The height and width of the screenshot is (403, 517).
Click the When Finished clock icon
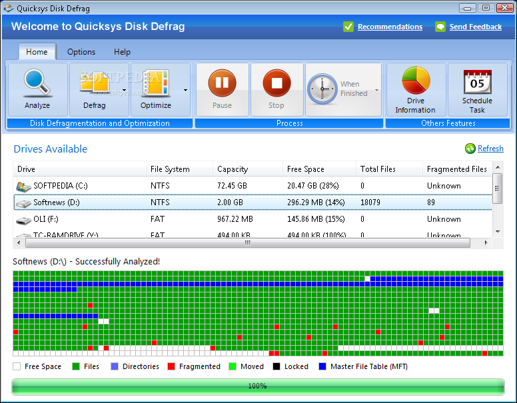[x=322, y=89]
